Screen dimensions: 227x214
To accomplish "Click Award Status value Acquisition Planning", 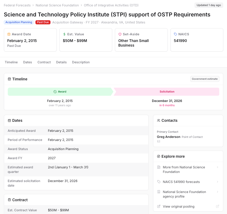I will 63,149.
